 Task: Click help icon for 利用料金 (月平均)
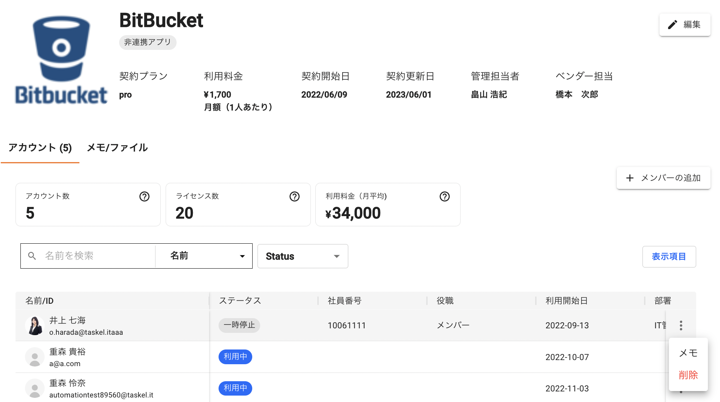pos(445,196)
